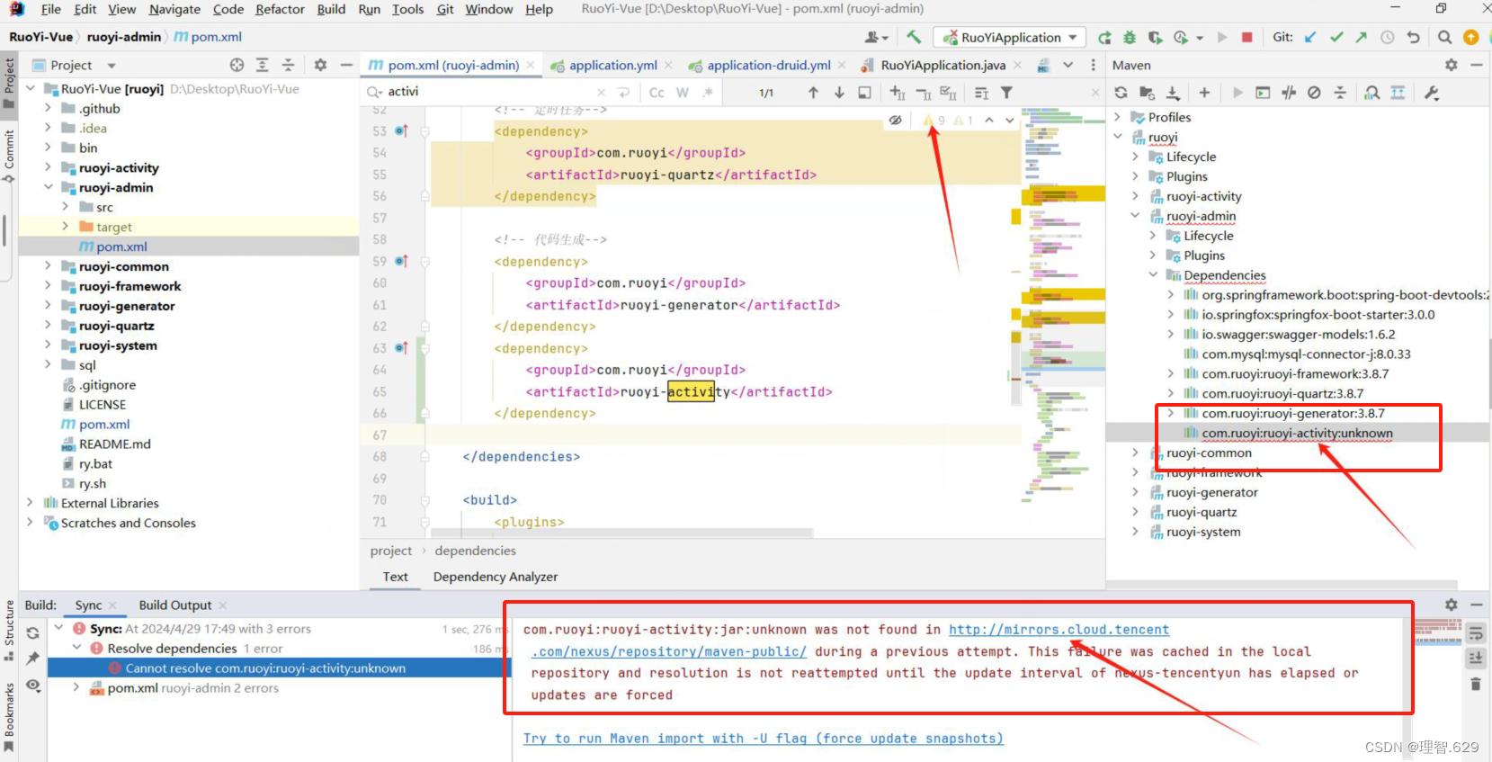Open Build Output tab
The image size is (1492, 762).
[x=175, y=605]
